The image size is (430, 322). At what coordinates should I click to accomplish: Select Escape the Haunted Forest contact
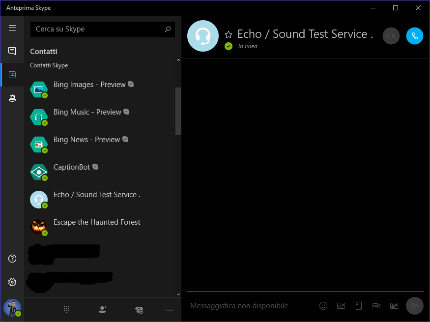pyautogui.click(x=100, y=227)
